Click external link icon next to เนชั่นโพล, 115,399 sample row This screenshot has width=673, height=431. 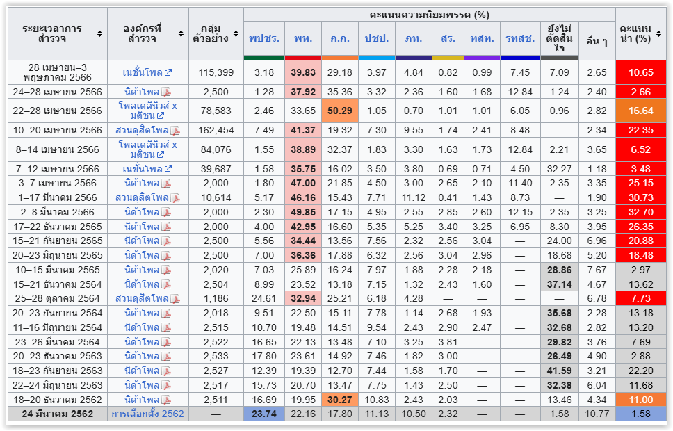[168, 73]
